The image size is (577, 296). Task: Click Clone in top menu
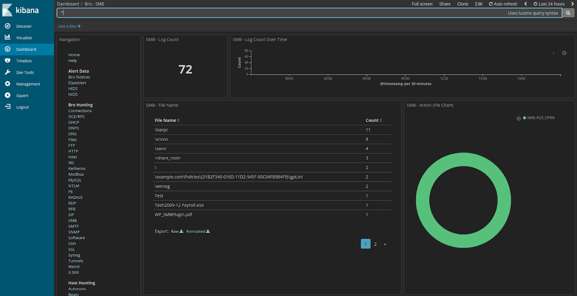(463, 4)
